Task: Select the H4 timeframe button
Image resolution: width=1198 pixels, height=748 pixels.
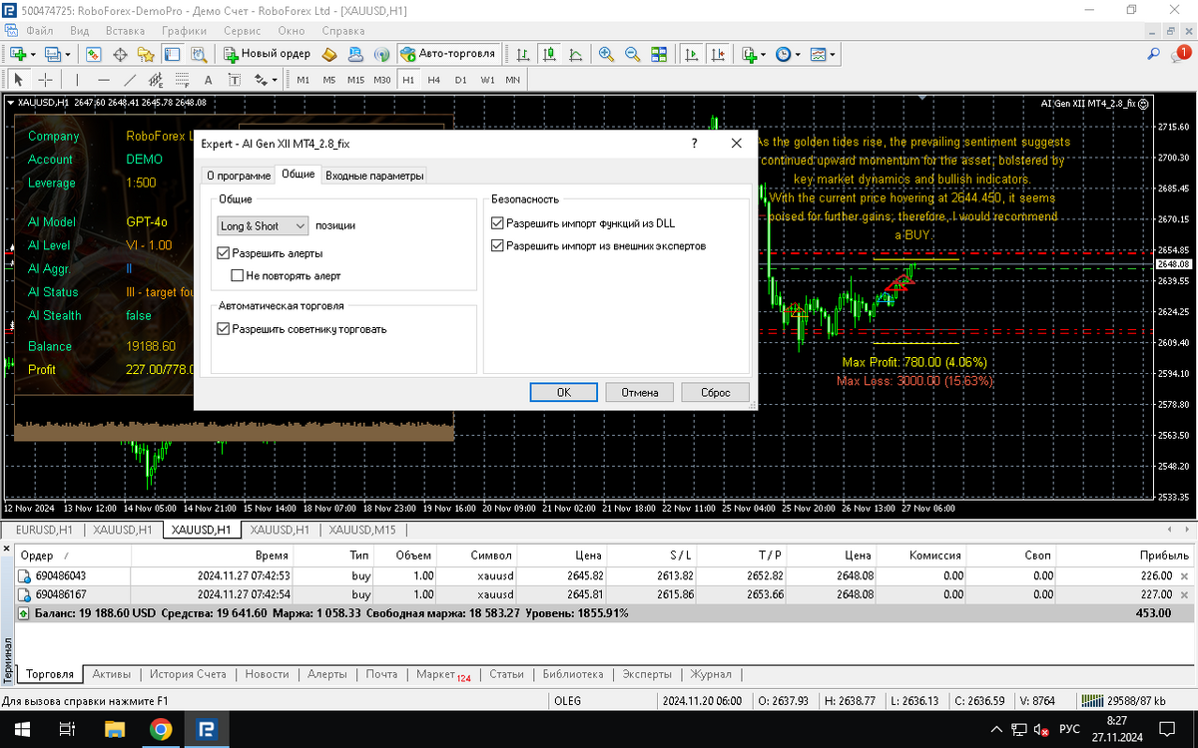Action: (433, 80)
